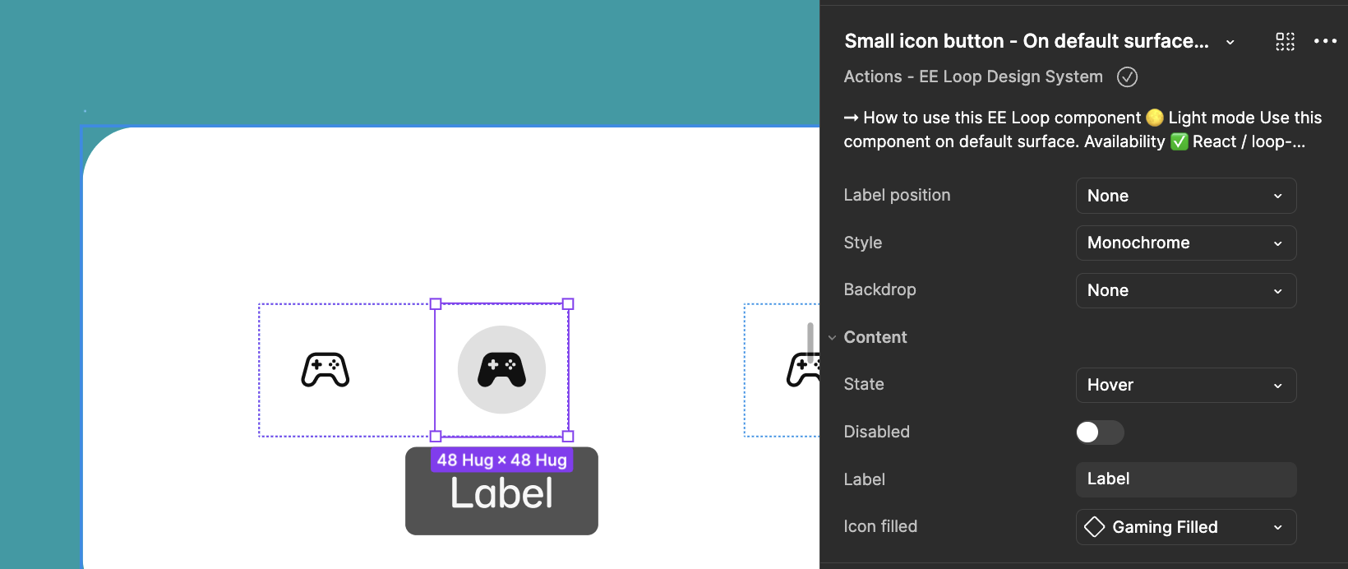
Task: Expand the component name variant chevron
Action: pyautogui.click(x=1230, y=42)
